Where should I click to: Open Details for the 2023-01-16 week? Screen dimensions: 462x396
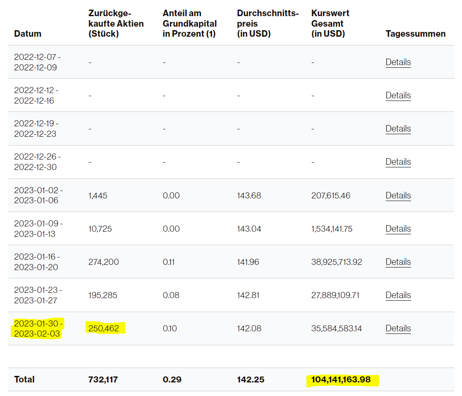(398, 262)
